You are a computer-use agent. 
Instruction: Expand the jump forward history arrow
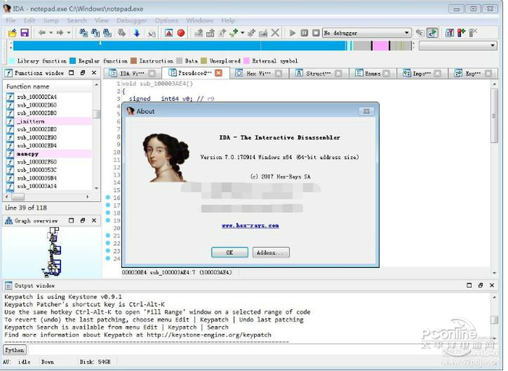(x=69, y=33)
